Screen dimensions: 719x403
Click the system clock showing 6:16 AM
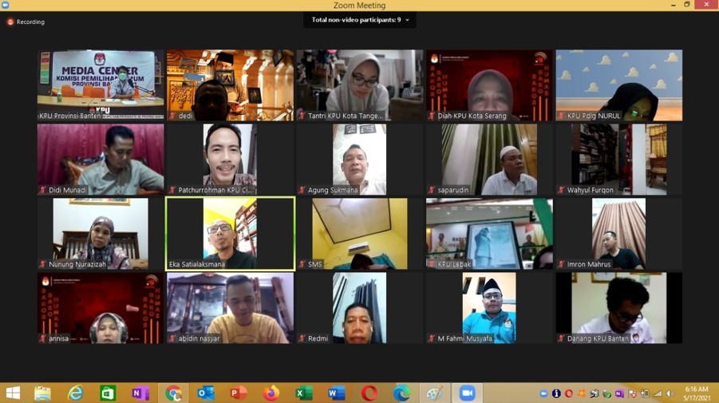(696, 393)
